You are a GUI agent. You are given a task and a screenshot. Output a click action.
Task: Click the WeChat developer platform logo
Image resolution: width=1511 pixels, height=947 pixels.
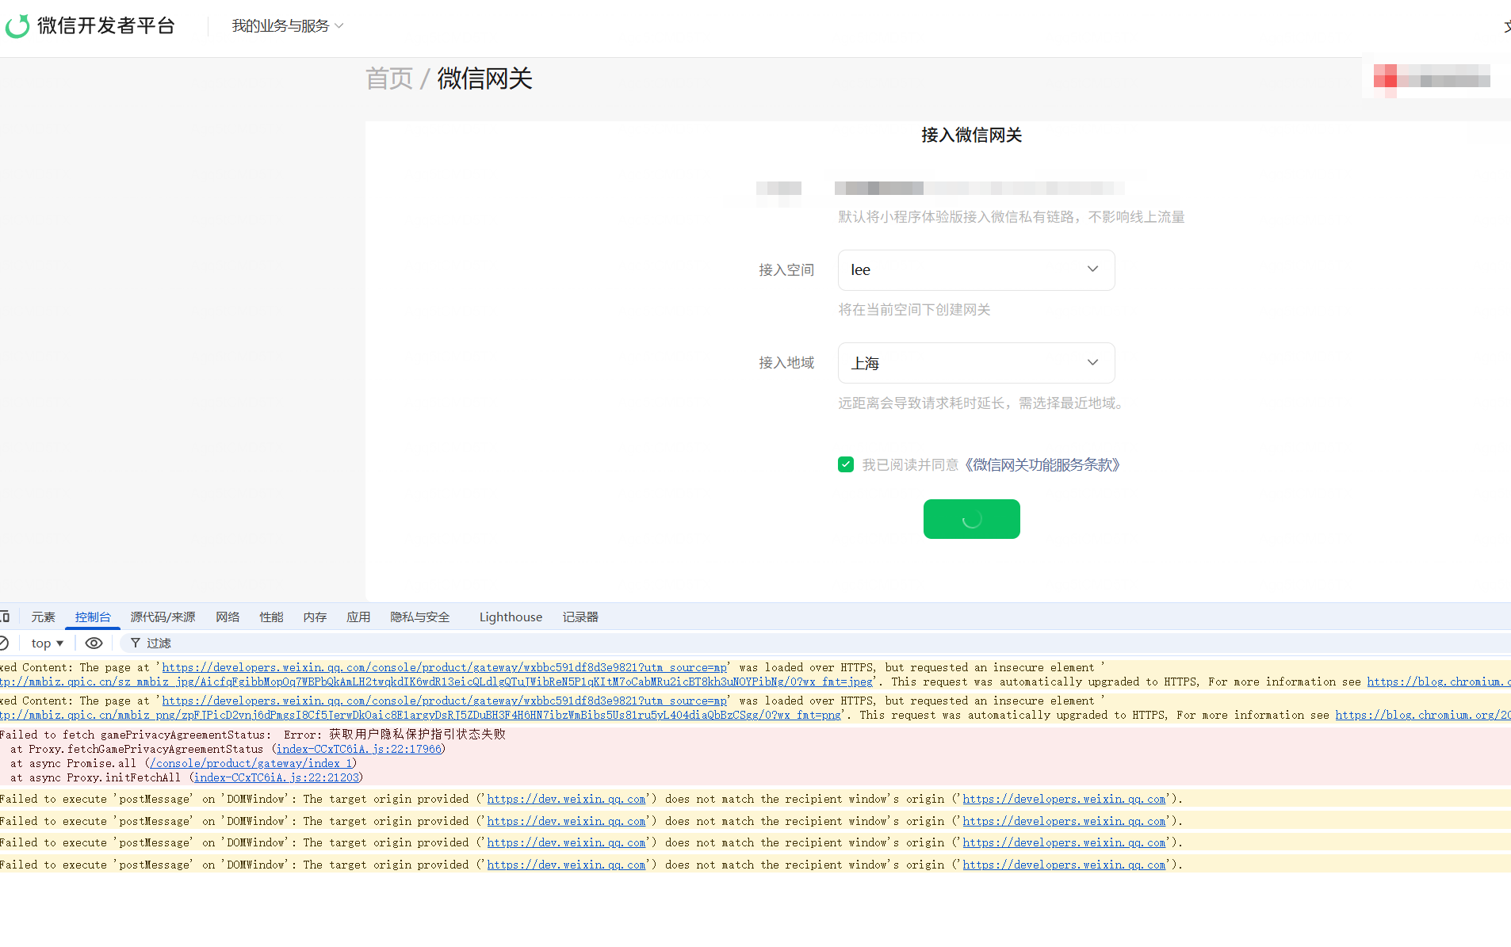pos(90,26)
